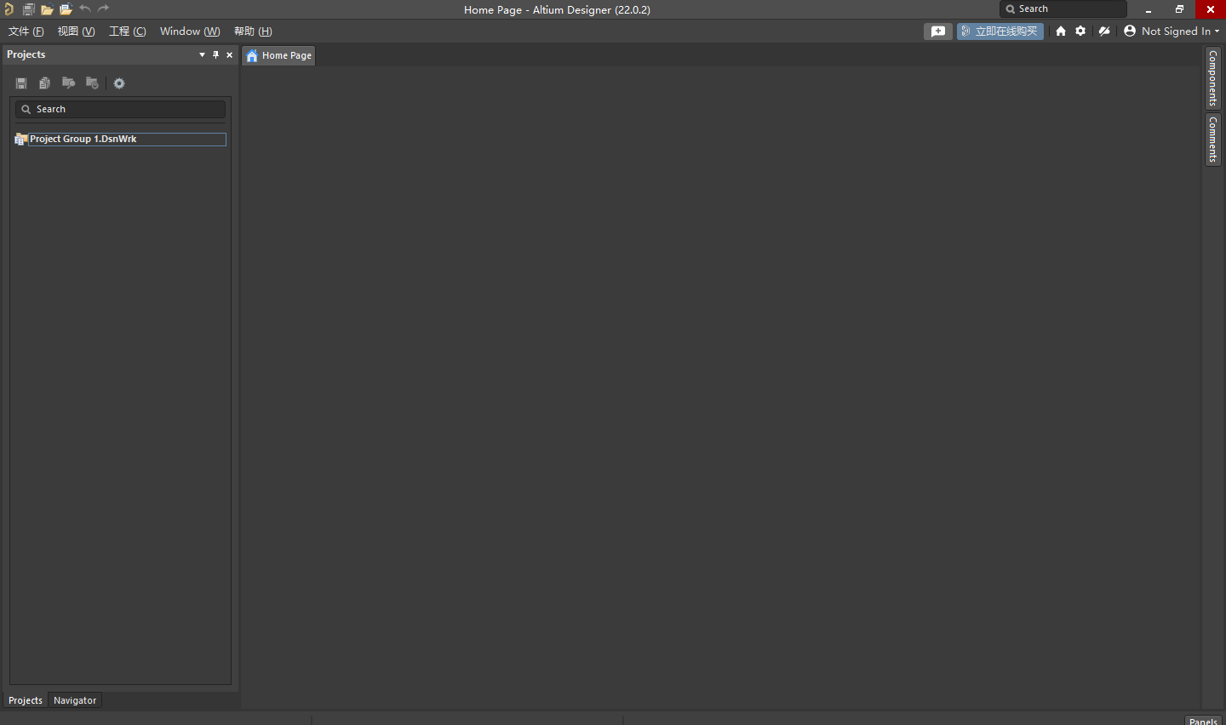This screenshot has height=725, width=1226.
Task: Show the Components panel from the right edge
Action: 1212,78
